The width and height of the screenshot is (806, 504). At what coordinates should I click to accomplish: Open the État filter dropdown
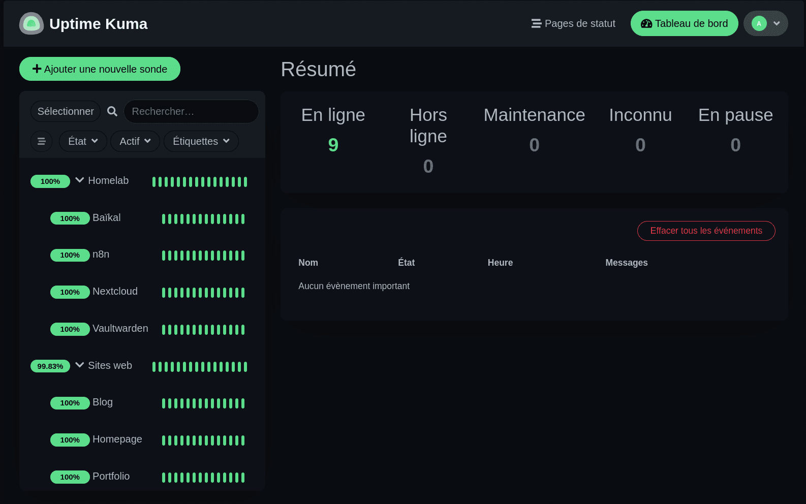(83, 141)
